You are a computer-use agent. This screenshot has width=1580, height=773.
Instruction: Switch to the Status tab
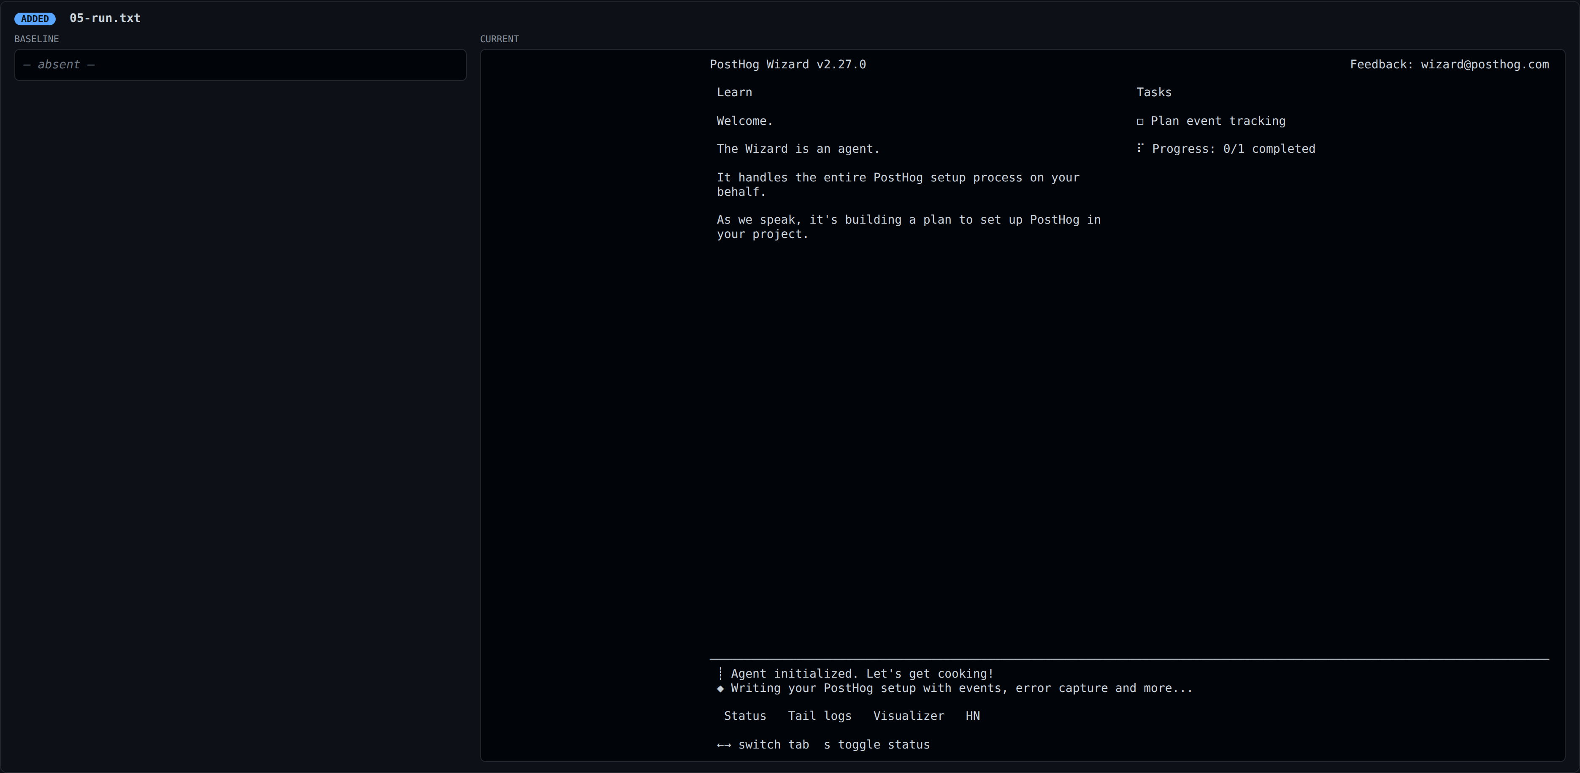pos(744,716)
